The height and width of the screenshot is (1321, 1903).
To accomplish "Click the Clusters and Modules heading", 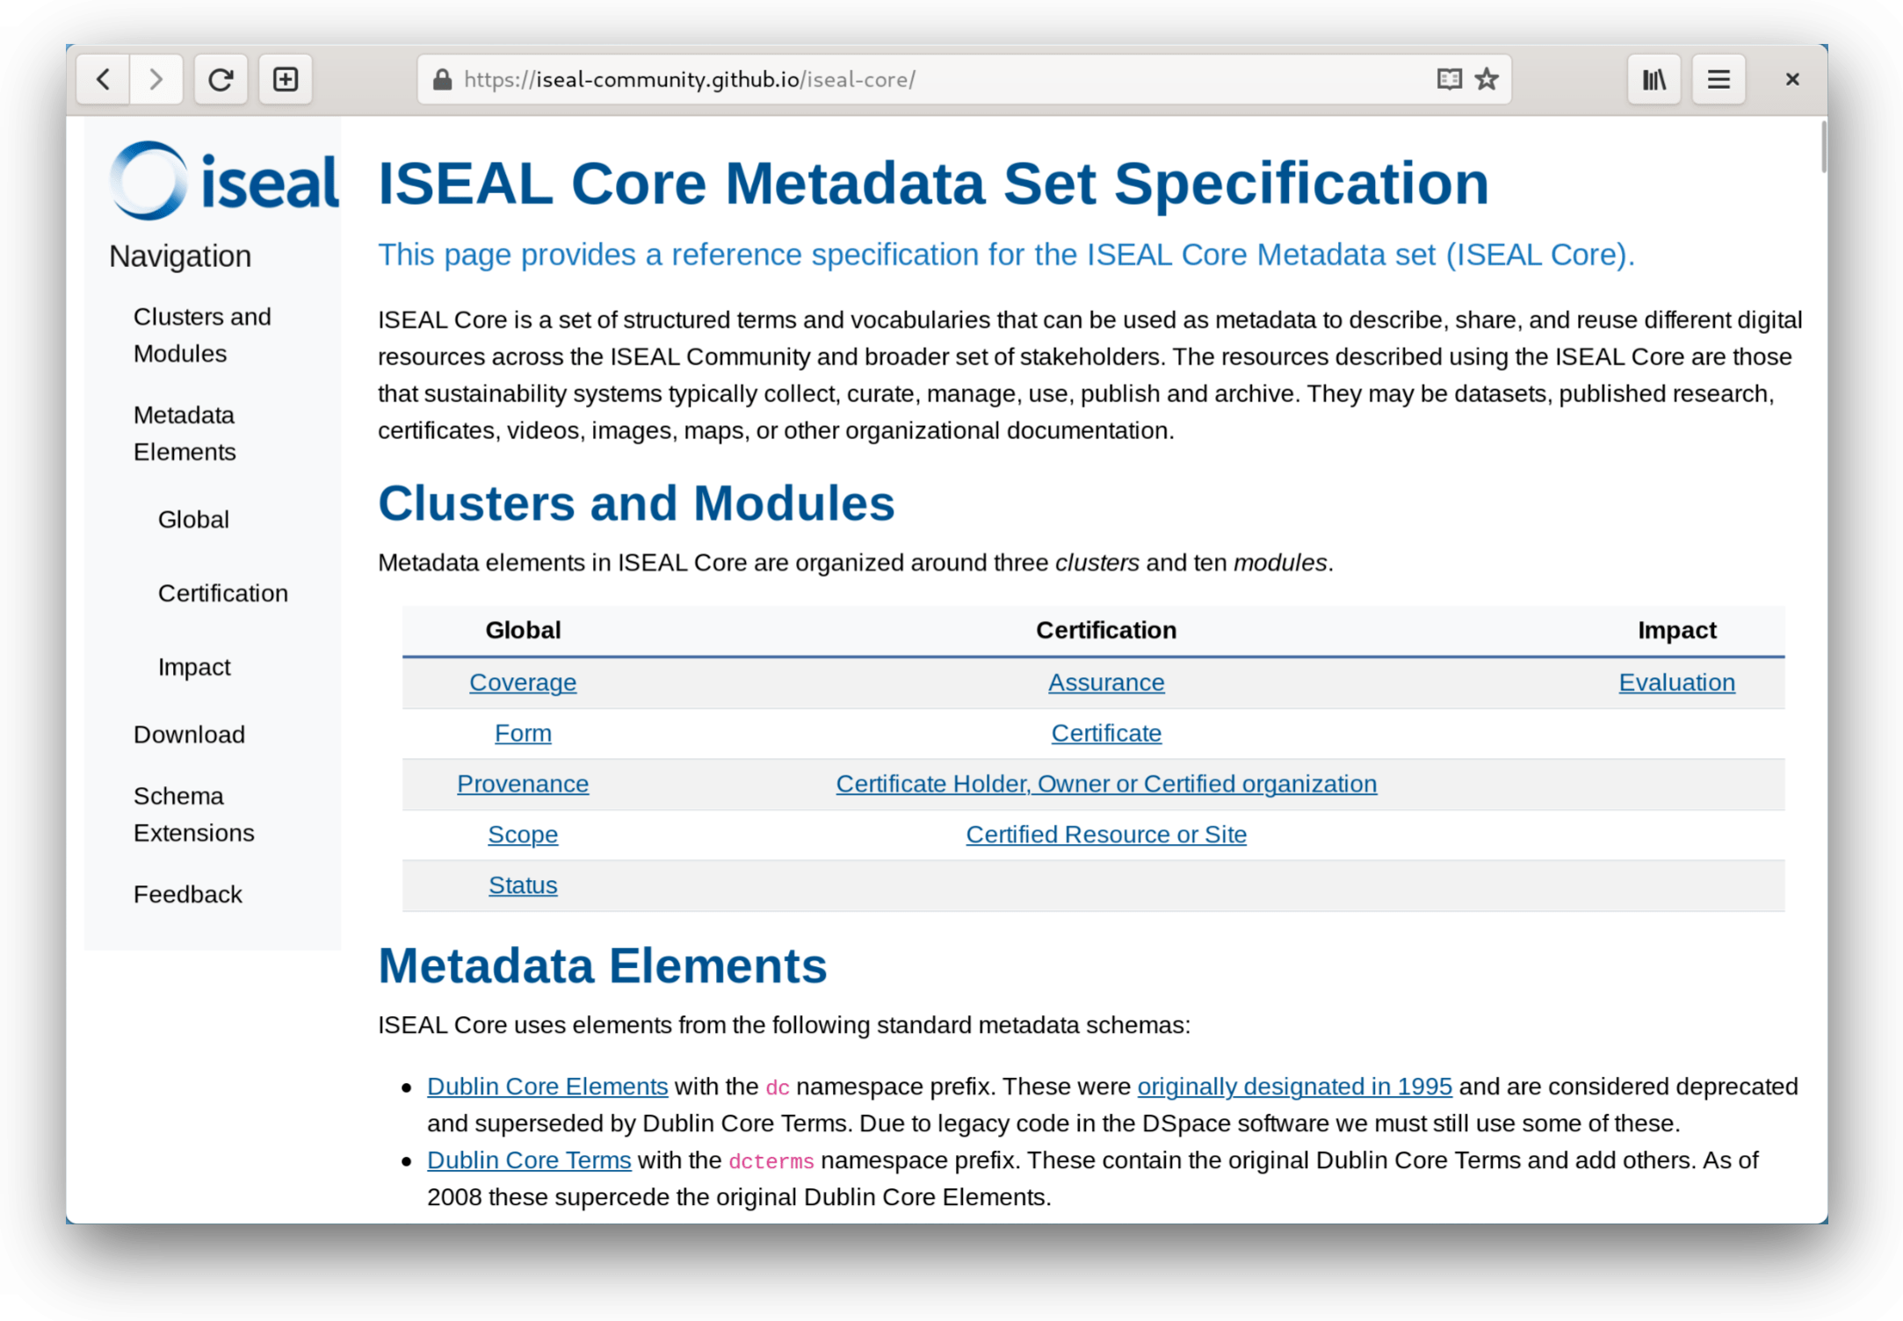I will [636, 503].
